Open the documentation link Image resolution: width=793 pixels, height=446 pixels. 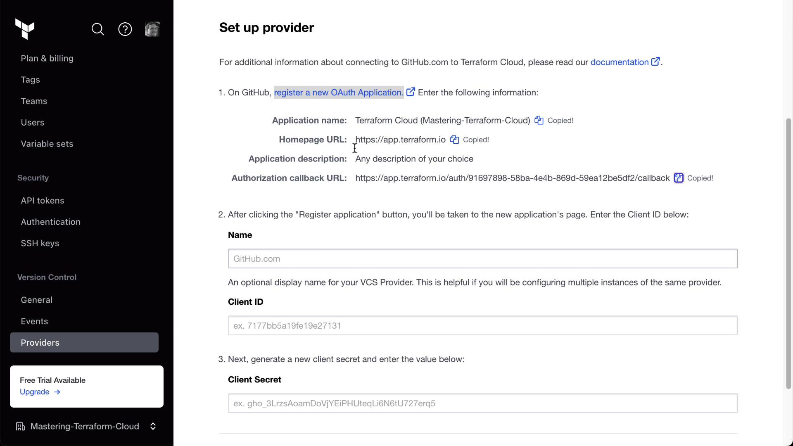tap(619, 62)
